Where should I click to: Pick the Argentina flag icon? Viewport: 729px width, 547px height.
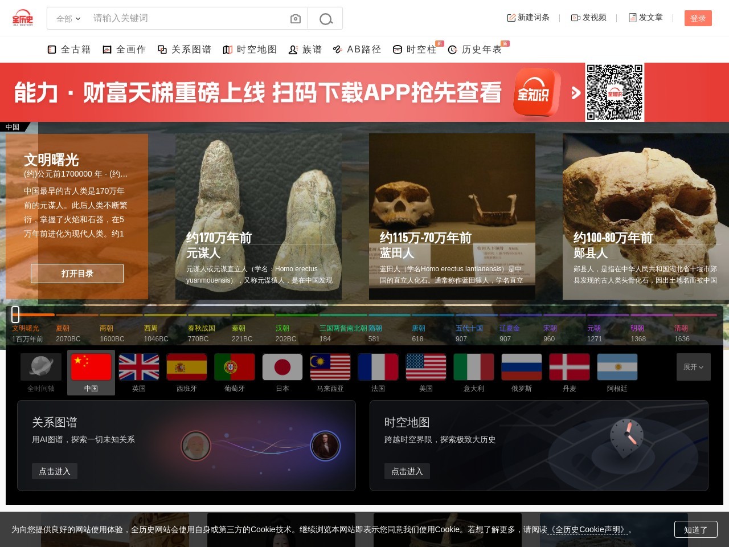click(x=617, y=367)
